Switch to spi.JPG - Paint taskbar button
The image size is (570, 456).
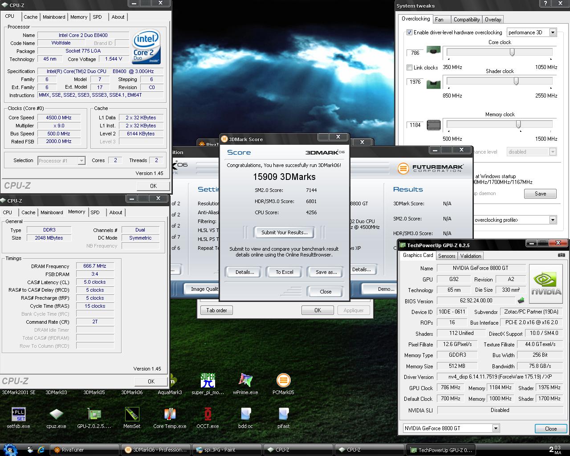tap(227, 450)
